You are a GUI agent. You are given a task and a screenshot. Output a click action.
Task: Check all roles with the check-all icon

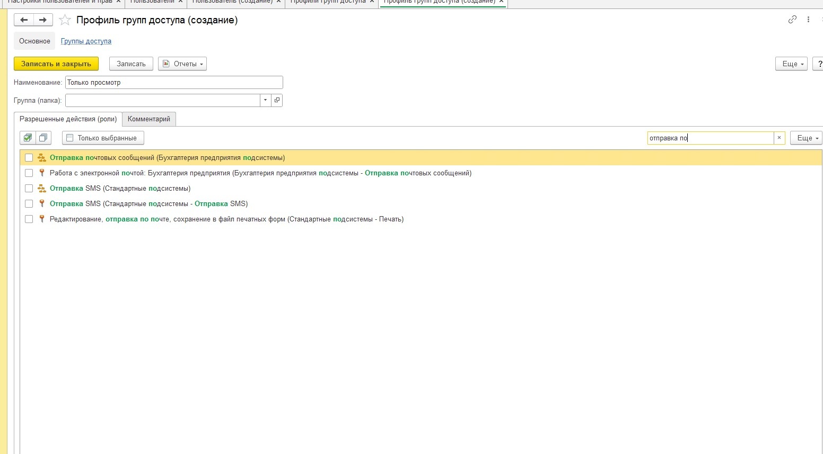pyautogui.click(x=28, y=138)
